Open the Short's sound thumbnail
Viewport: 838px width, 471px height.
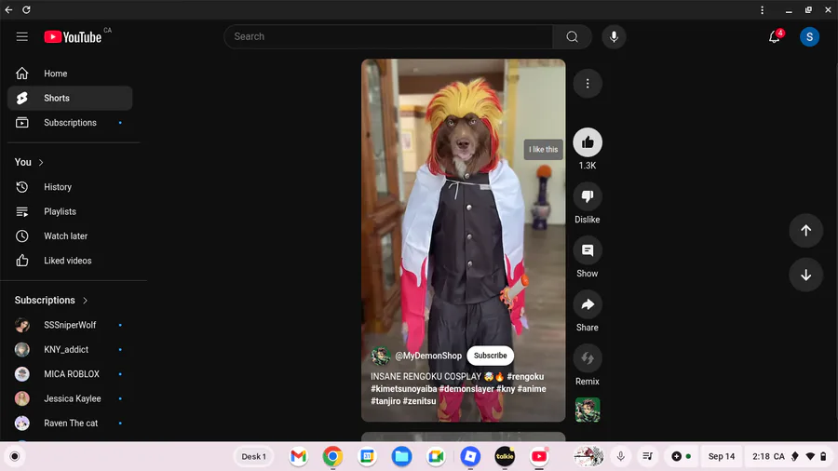588,410
